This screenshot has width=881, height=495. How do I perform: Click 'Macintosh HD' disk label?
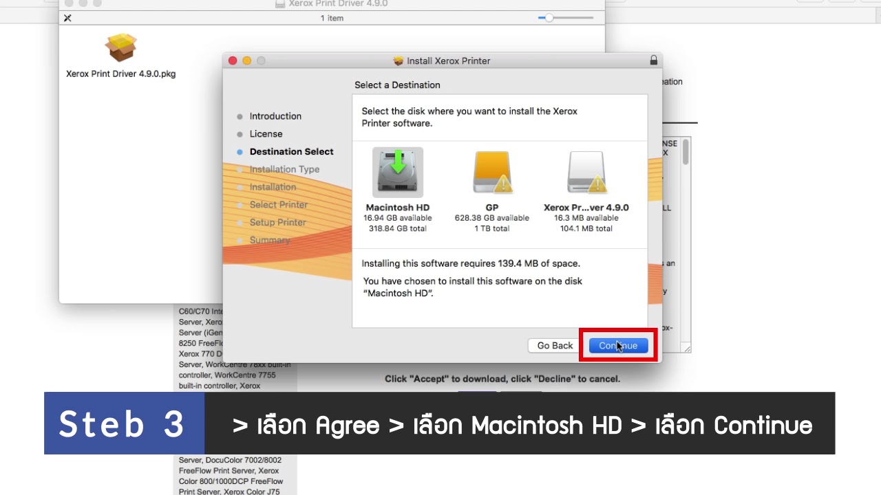[x=398, y=207]
